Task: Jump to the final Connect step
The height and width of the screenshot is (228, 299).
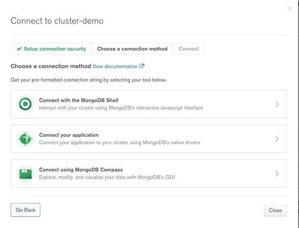Action: 188,49
